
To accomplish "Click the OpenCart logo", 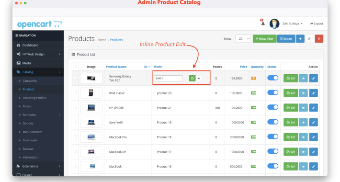I will point(39,24).
